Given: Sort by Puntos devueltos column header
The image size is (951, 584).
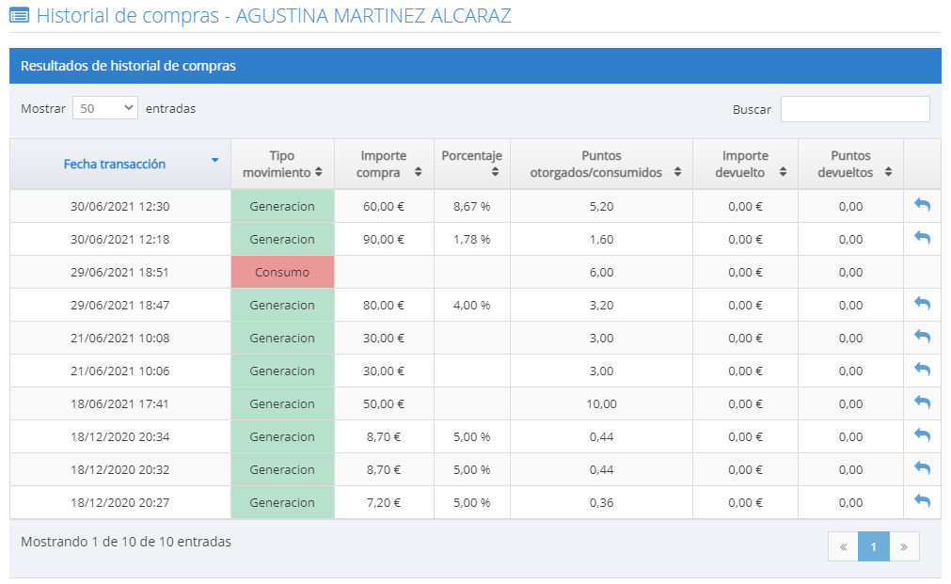Looking at the screenshot, I should (x=850, y=164).
